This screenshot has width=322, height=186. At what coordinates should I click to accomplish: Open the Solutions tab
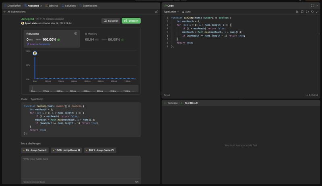68,6
